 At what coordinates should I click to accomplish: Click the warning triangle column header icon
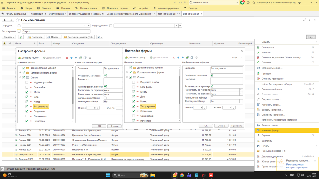pyautogui.click(x=4, y=44)
